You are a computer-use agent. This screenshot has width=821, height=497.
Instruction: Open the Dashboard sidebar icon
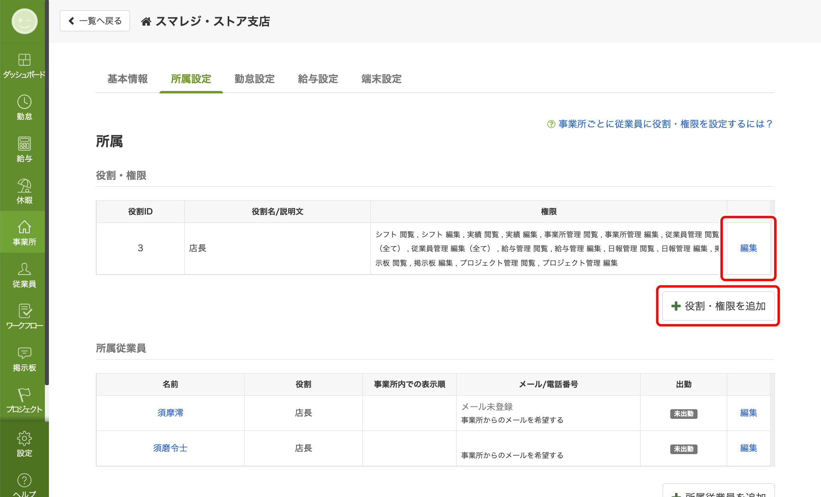(x=24, y=60)
